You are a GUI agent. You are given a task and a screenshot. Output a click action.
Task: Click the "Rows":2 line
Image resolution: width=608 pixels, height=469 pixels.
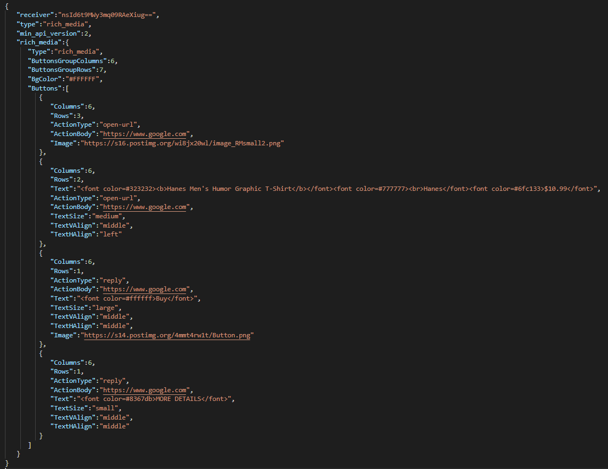pyautogui.click(x=67, y=180)
